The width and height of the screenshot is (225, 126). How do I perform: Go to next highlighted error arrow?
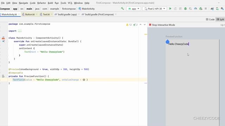(x=144, y=25)
